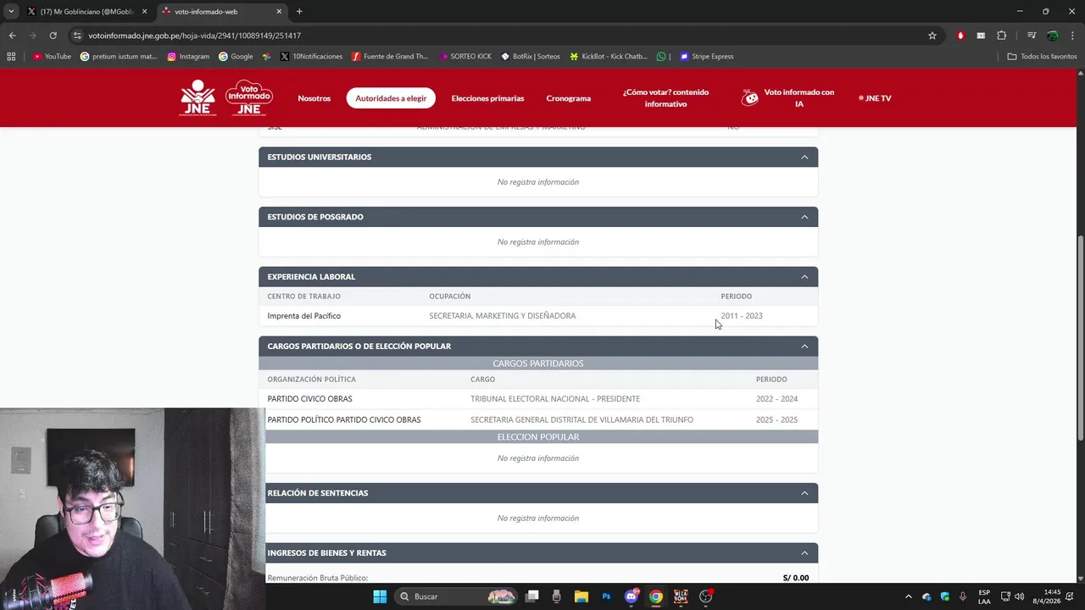Open the WhatsApp bookmark icon
Image resolution: width=1085 pixels, height=610 pixels.
[661, 57]
